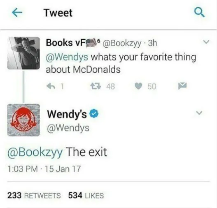Open @Bookzyy mention in Wendy's reply

[35, 152]
